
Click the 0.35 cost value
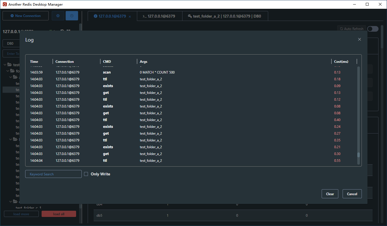(337, 140)
